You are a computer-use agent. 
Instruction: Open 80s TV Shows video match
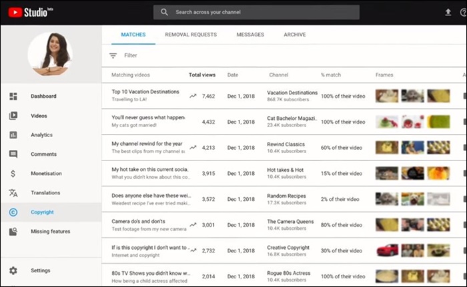(151, 273)
